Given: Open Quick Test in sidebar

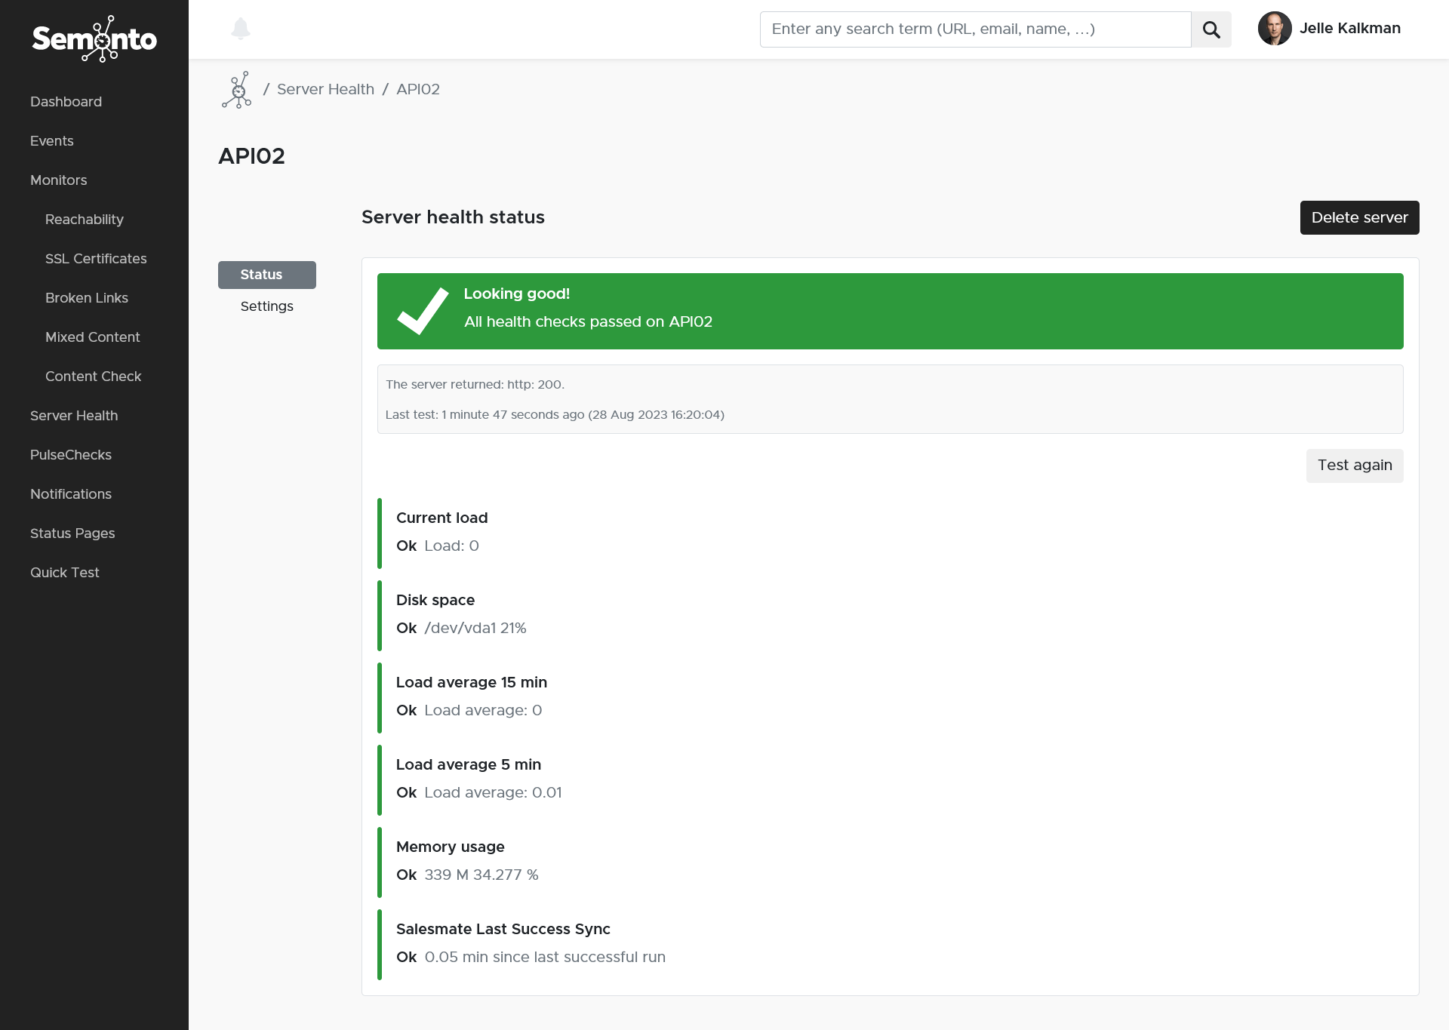Looking at the screenshot, I should 65,573.
